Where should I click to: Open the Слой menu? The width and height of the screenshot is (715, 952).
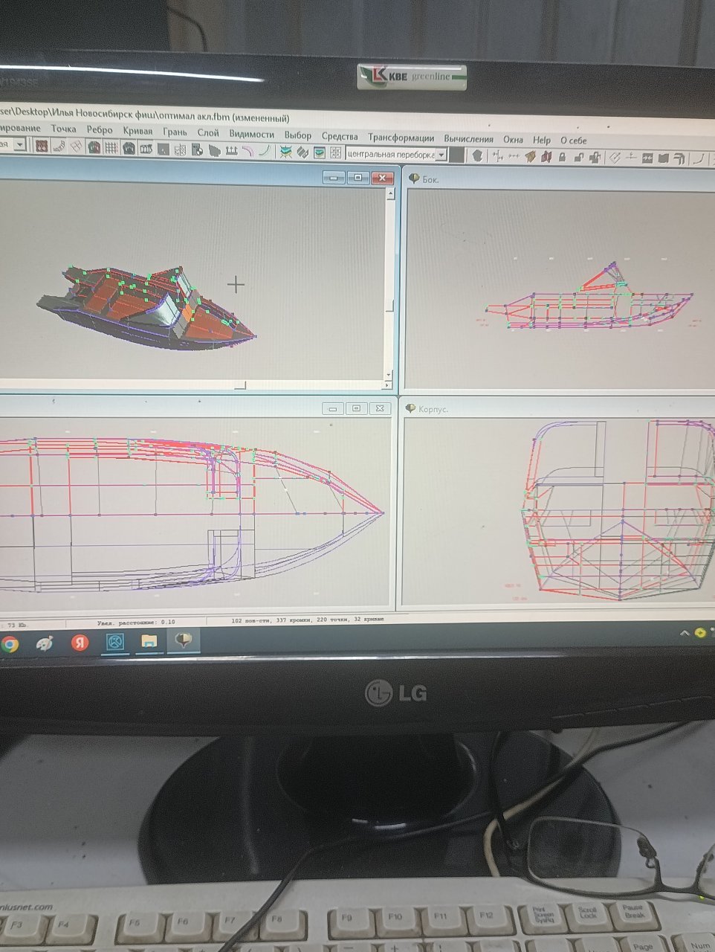tap(208, 133)
